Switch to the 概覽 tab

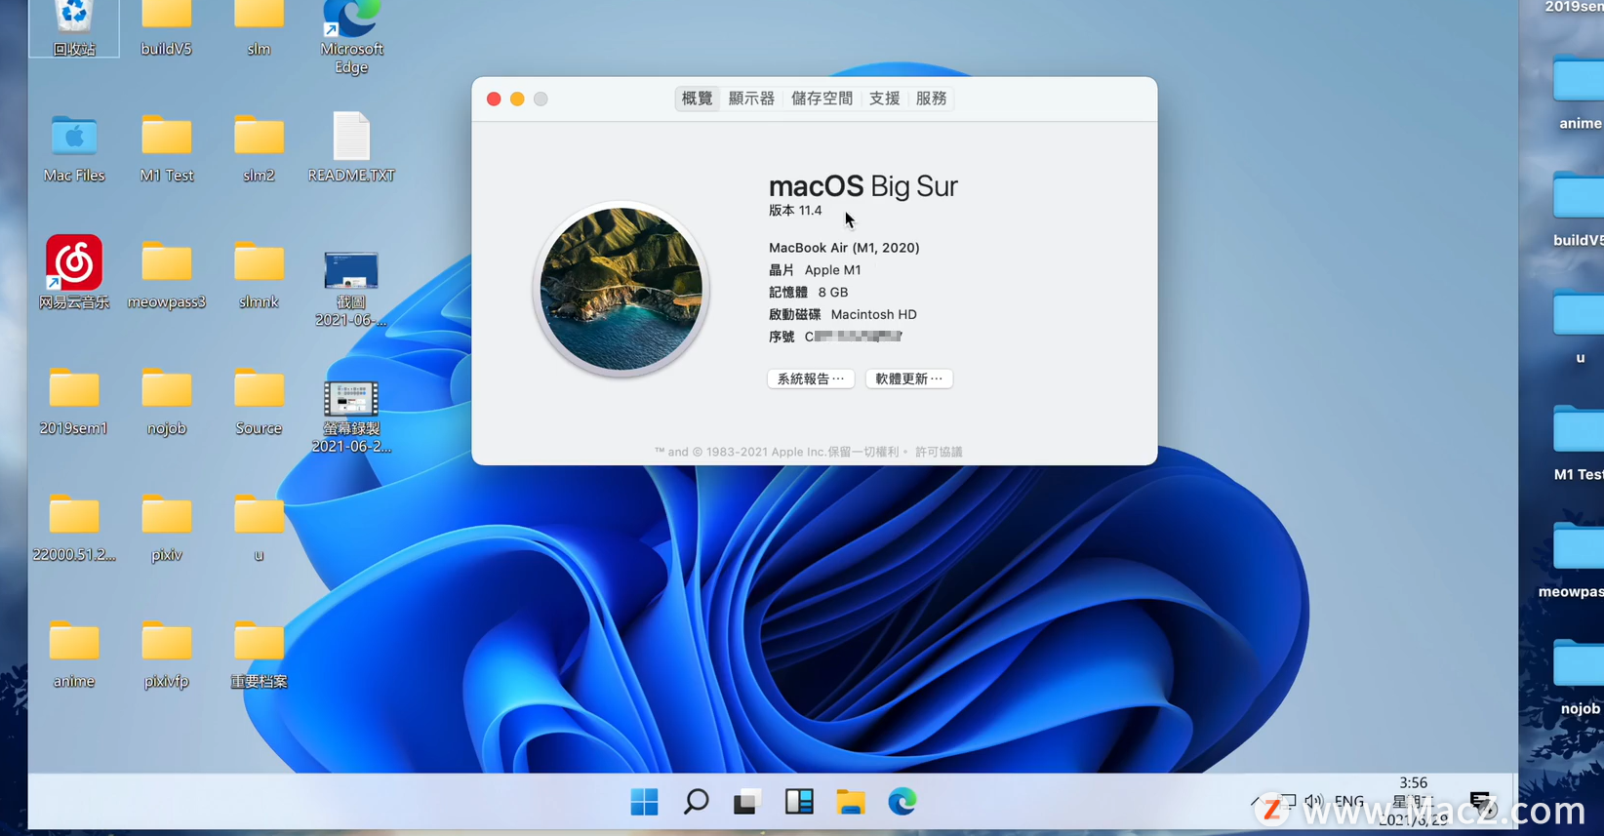(x=698, y=99)
